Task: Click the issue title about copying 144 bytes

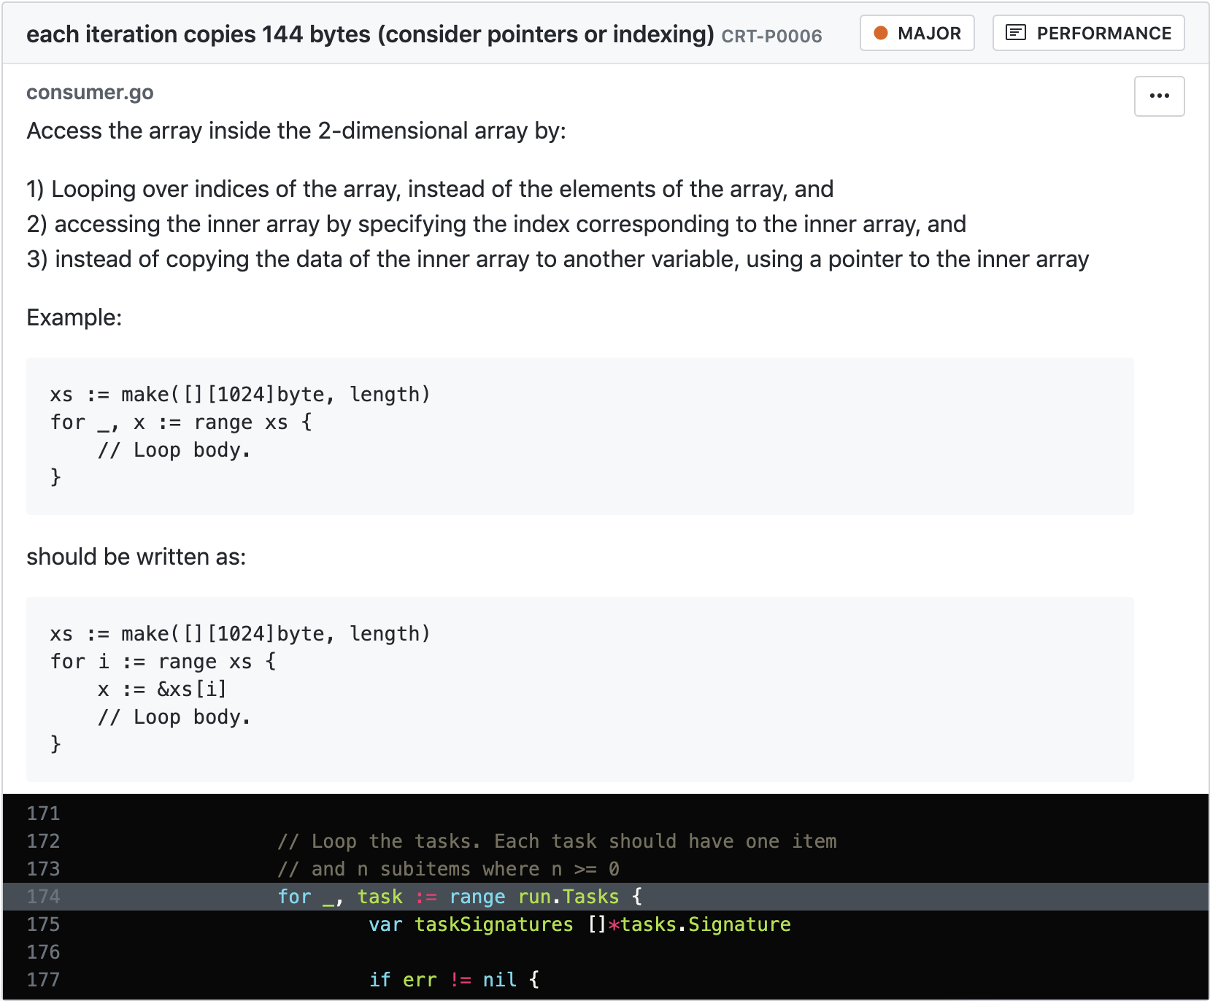Action: pyautogui.click(x=370, y=34)
